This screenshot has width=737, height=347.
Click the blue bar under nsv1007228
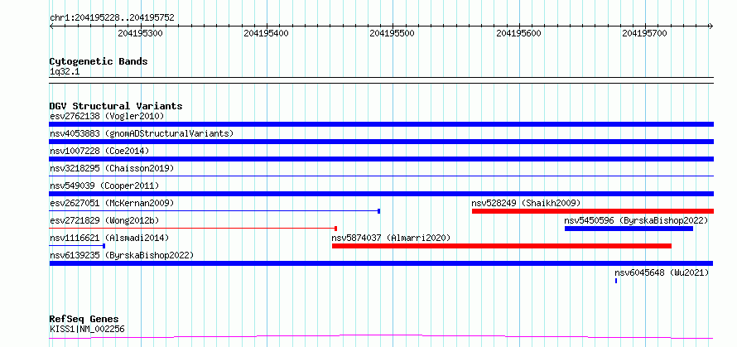click(x=381, y=159)
